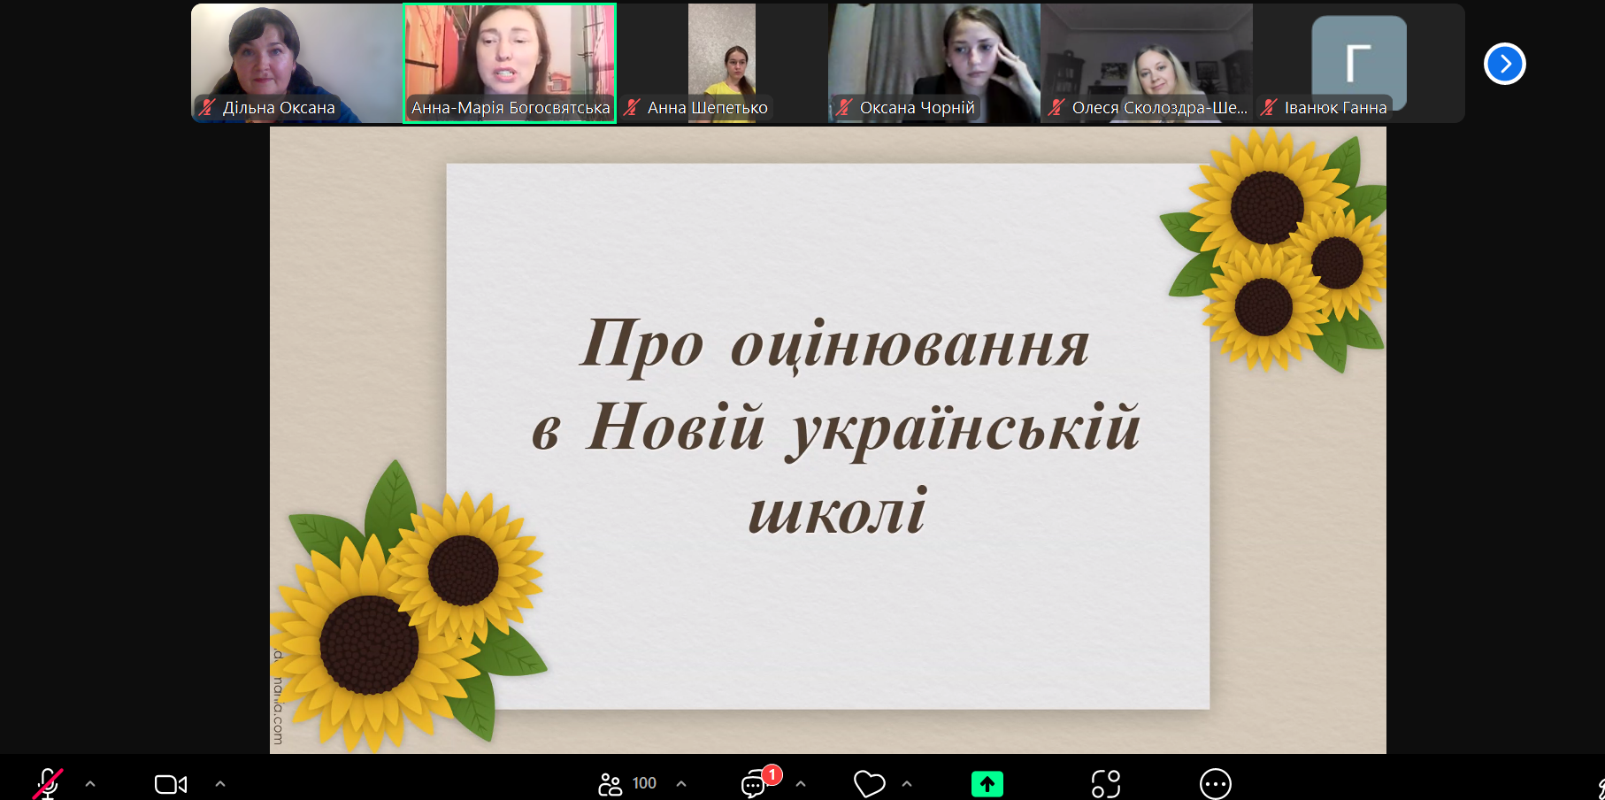Expand the arrow next to participants count
This screenshot has height=800, width=1605.
point(681,784)
